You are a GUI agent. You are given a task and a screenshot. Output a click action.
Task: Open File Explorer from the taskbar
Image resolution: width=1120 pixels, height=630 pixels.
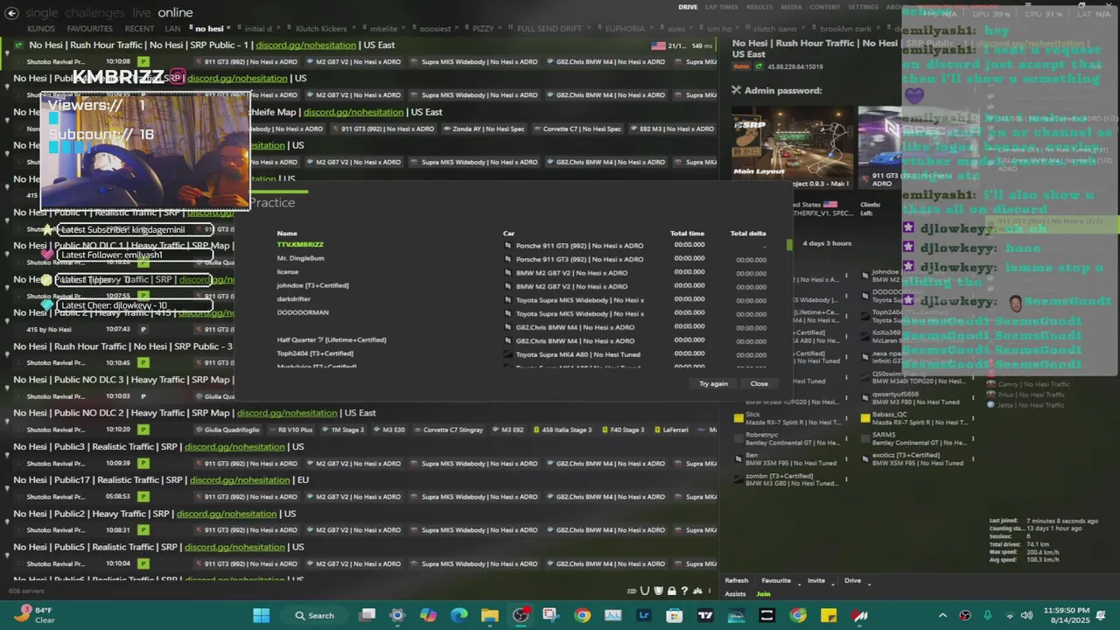(489, 615)
